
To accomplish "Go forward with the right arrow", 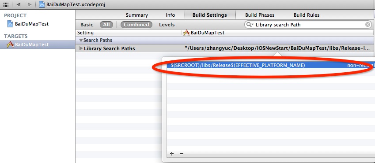I will click(x=30, y=4).
